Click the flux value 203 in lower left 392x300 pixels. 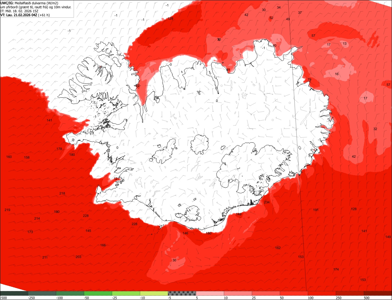(78, 257)
